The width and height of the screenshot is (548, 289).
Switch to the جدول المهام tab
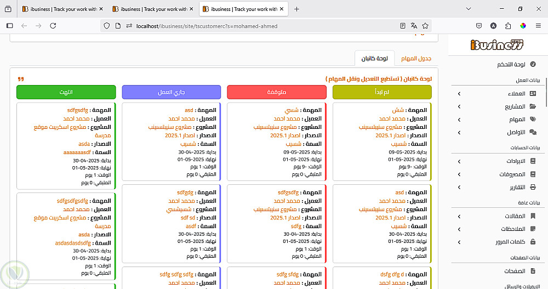tap(416, 58)
